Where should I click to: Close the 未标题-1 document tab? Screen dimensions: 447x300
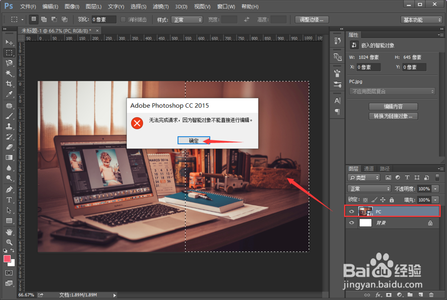97,30
